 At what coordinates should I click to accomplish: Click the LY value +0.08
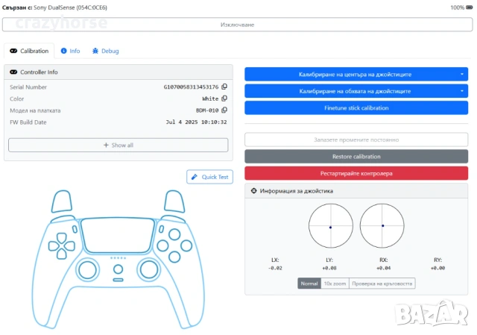(x=329, y=268)
